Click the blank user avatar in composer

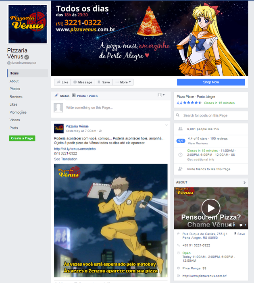(x=58, y=108)
